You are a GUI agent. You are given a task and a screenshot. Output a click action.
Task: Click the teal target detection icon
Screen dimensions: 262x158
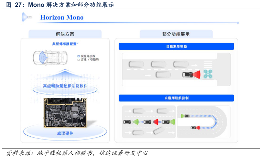click(x=208, y=74)
